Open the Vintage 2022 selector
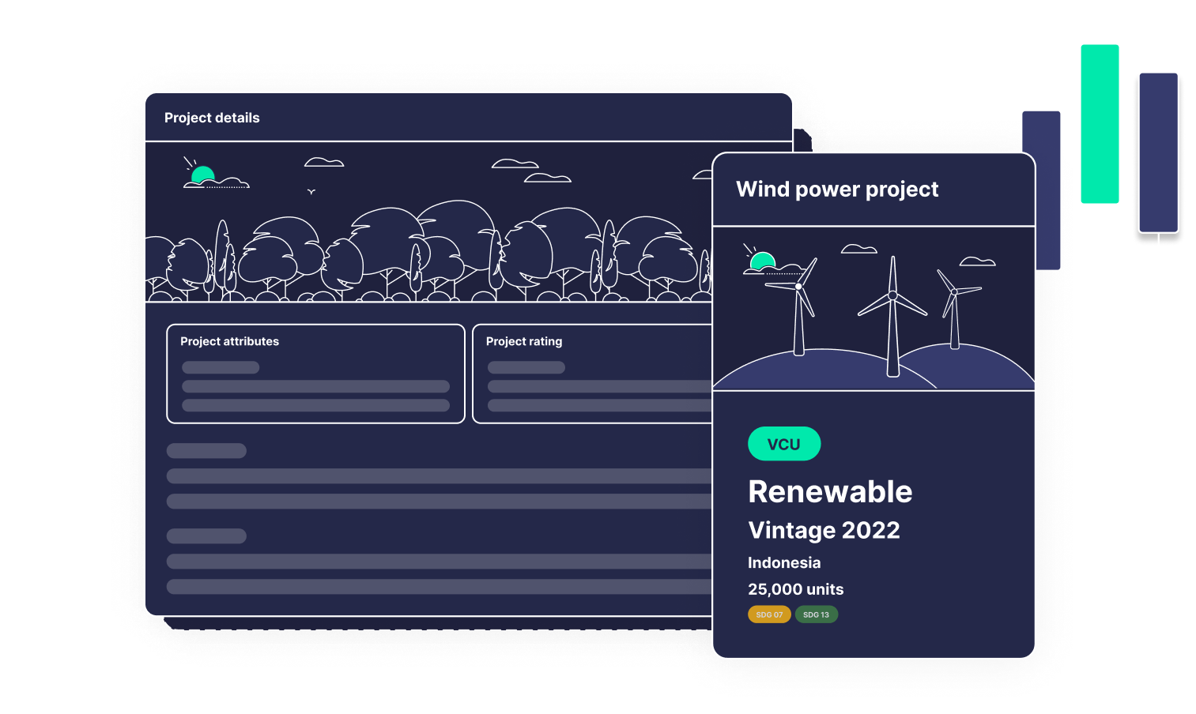 click(824, 530)
